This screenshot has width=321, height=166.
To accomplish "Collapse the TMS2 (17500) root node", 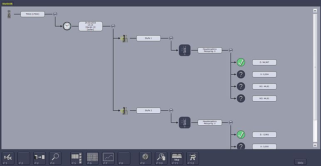I will pyautogui.click(x=55, y=14).
